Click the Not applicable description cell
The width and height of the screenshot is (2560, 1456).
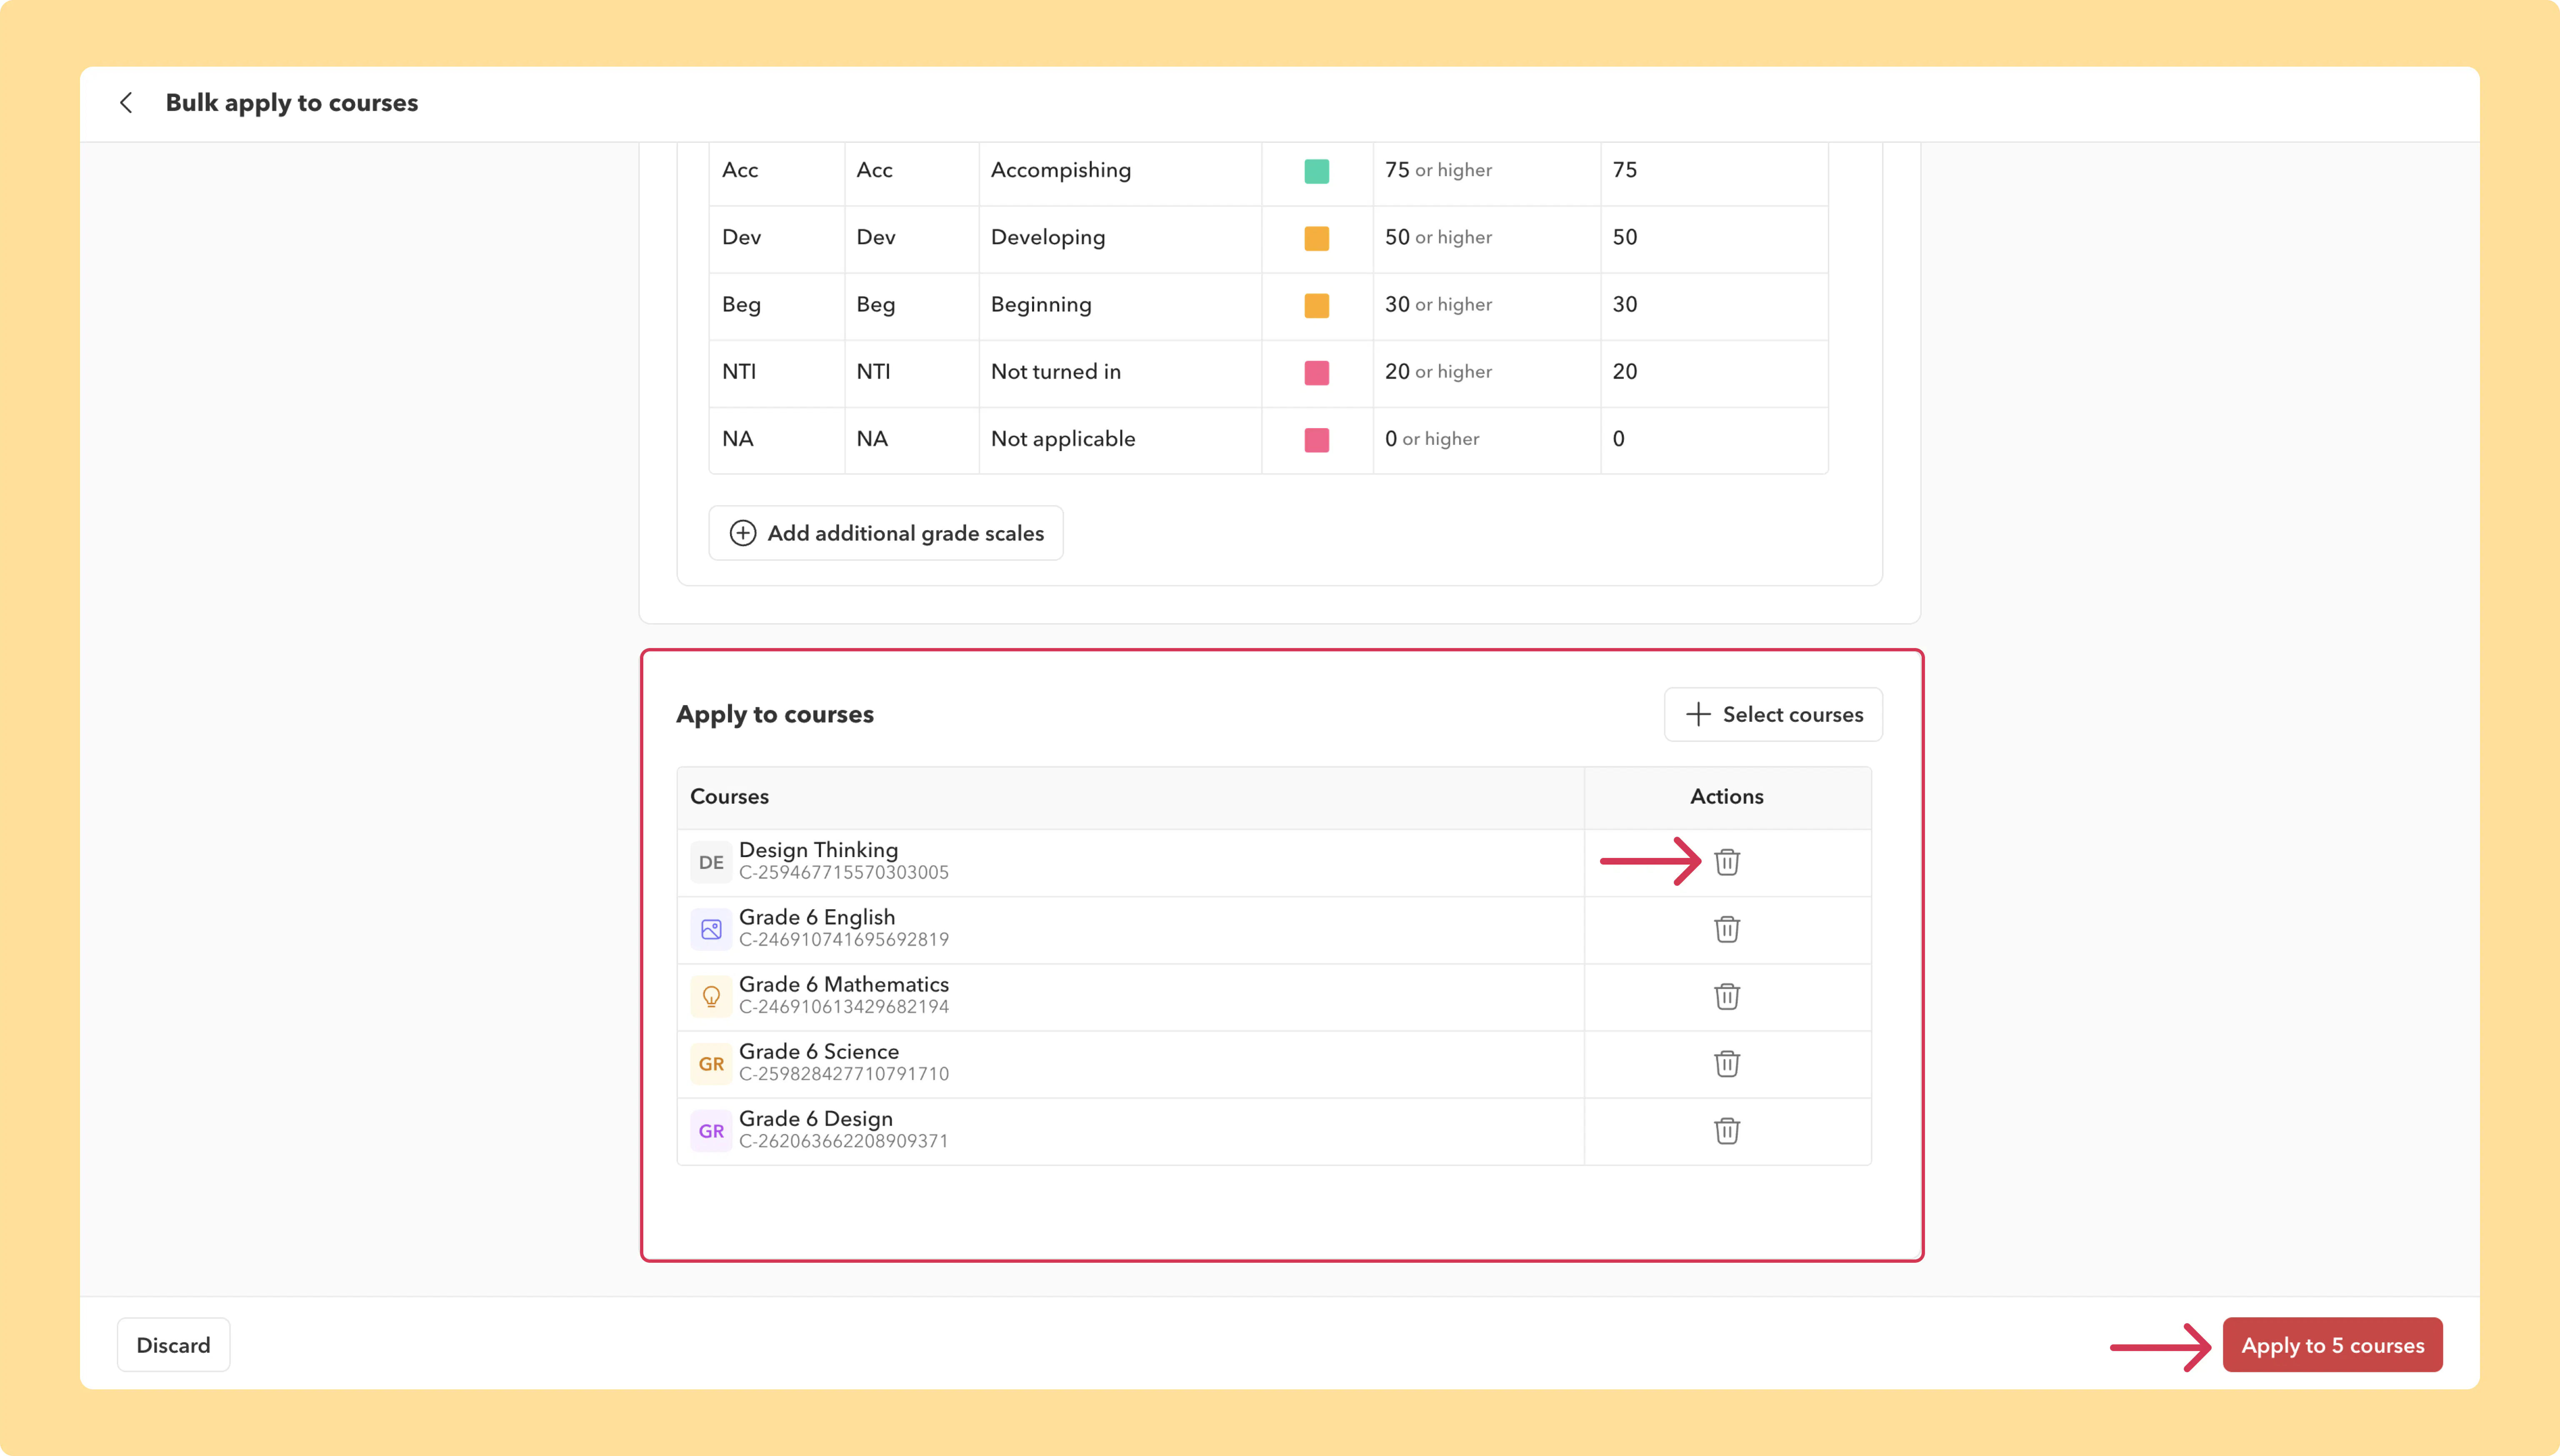click(1120, 439)
